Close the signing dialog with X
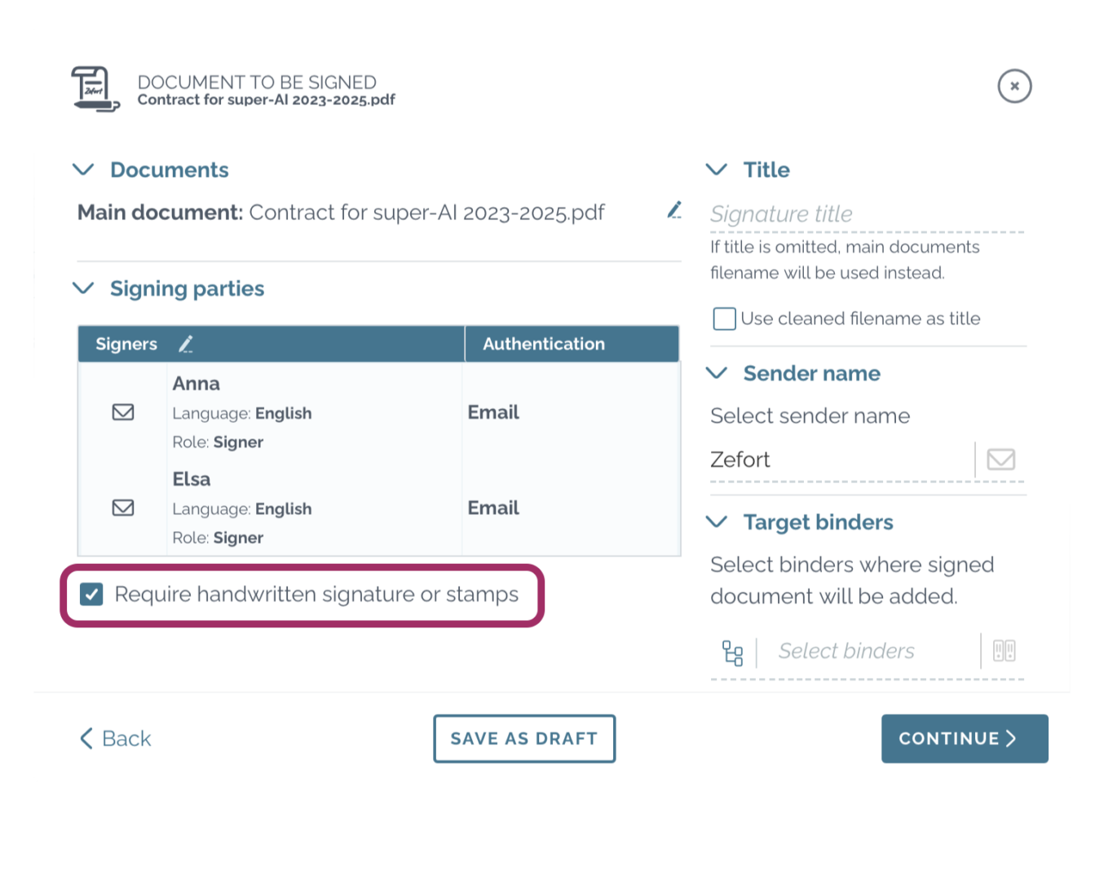This screenshot has height=880, width=1104. [1014, 86]
